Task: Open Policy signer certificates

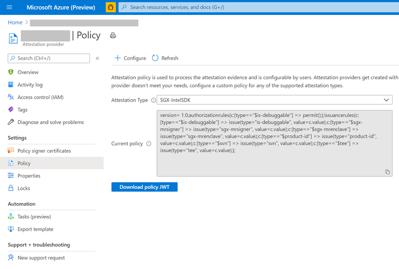Action: (x=44, y=151)
